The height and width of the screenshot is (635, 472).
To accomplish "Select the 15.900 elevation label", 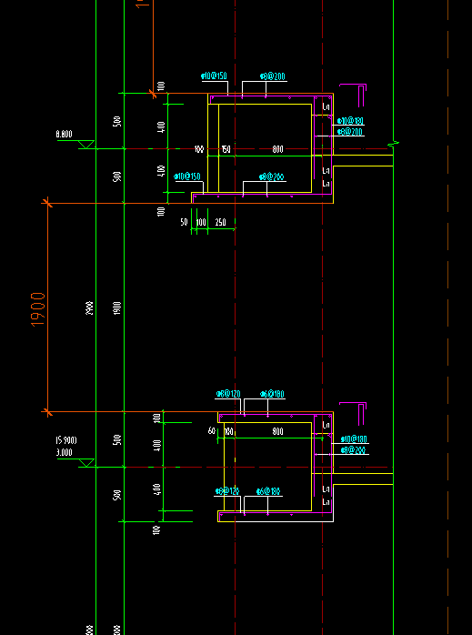I will [x=66, y=440].
